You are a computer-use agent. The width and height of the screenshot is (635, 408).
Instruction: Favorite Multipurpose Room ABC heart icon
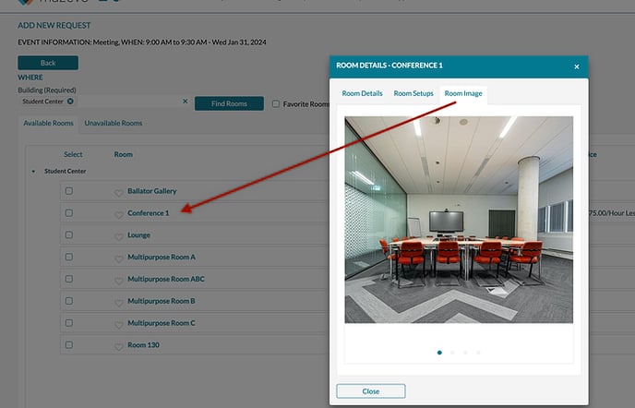(x=119, y=281)
